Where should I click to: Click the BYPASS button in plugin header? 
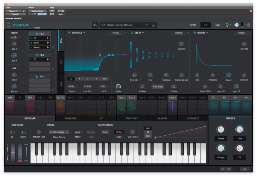click(x=61, y=11)
